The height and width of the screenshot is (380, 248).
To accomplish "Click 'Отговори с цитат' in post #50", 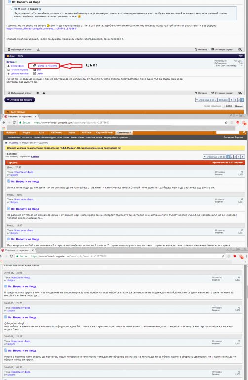I will [x=223, y=93].
